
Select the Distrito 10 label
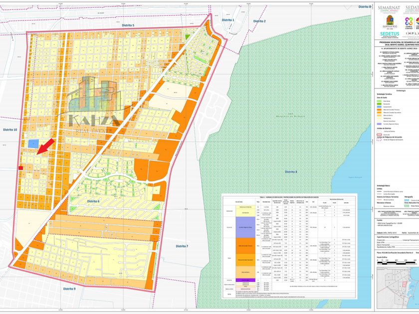click(9, 129)
